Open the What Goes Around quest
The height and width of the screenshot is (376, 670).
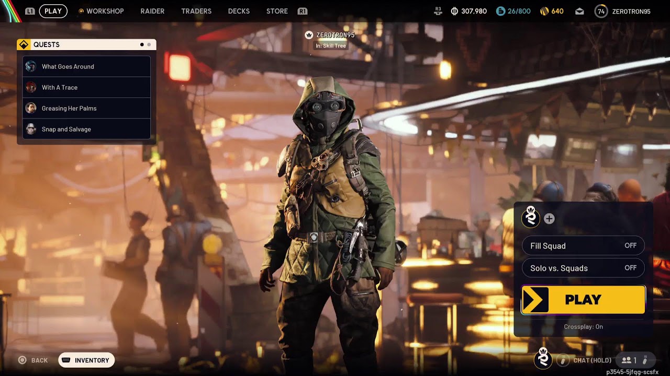click(x=86, y=66)
